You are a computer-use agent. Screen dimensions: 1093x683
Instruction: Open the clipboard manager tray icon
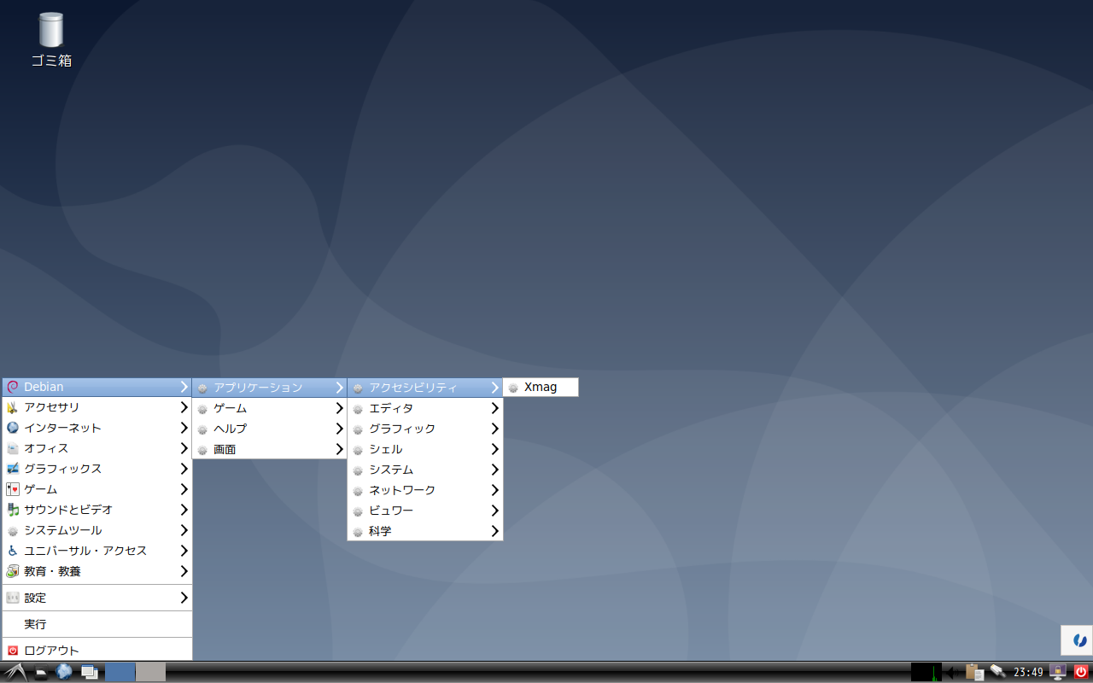975,672
